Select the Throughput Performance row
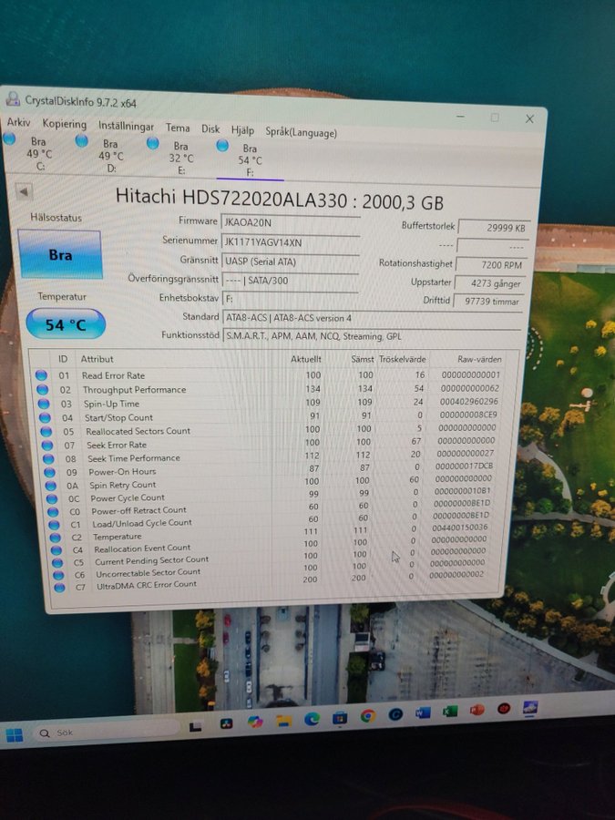 coord(268,389)
